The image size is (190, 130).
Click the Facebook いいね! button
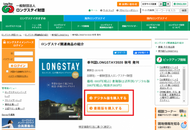141,53
